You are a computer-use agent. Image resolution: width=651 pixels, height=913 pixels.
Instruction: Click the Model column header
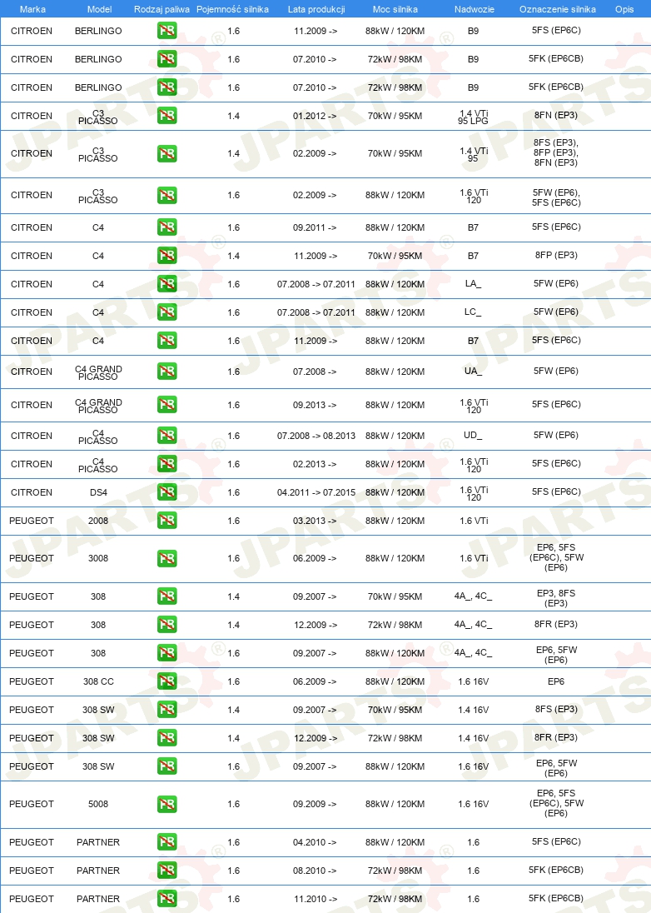point(100,9)
